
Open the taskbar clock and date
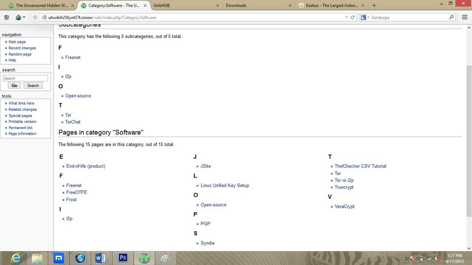[455, 258]
